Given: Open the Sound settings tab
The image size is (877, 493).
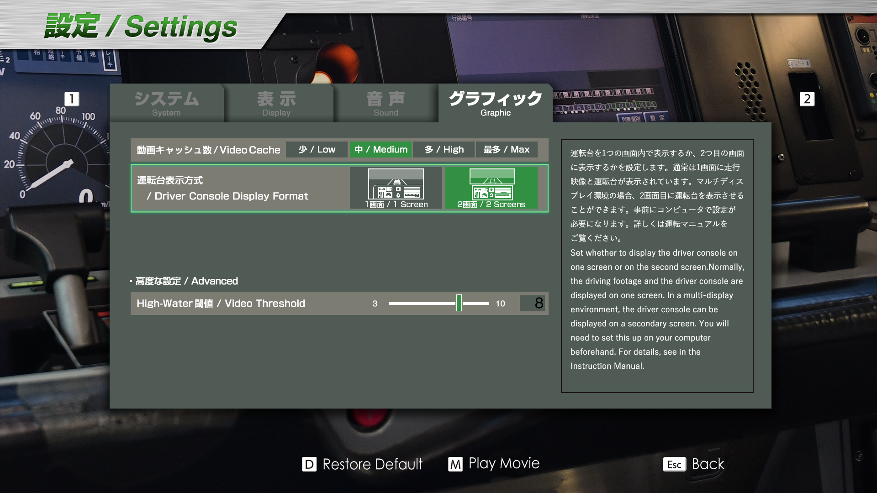Looking at the screenshot, I should pyautogui.click(x=386, y=103).
